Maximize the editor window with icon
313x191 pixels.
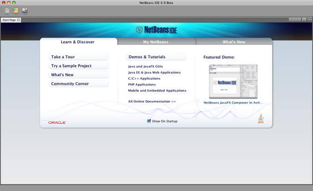coord(309,20)
